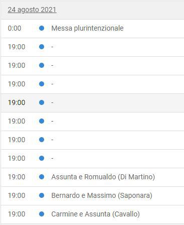Click the blue dot beside Messa plurintenzionale
Viewport: 184px width, 225px height.
click(x=42, y=28)
